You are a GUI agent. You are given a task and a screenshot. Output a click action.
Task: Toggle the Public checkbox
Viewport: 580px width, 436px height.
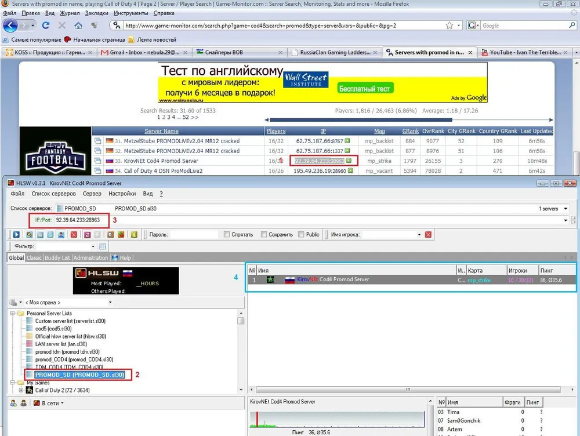click(x=301, y=235)
